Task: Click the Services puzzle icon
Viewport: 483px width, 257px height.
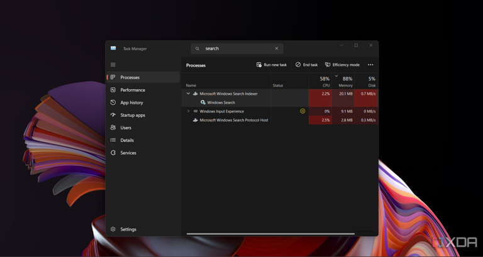Action: [113, 153]
